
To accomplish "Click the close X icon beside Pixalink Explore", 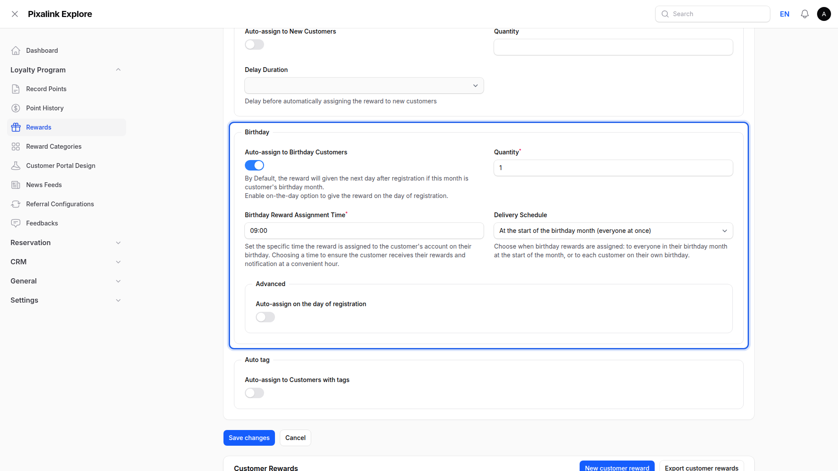I will 15,14.
